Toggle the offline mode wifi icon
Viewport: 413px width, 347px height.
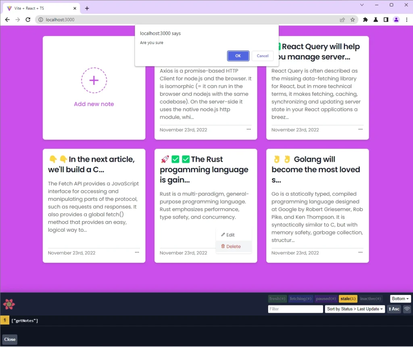(x=407, y=309)
